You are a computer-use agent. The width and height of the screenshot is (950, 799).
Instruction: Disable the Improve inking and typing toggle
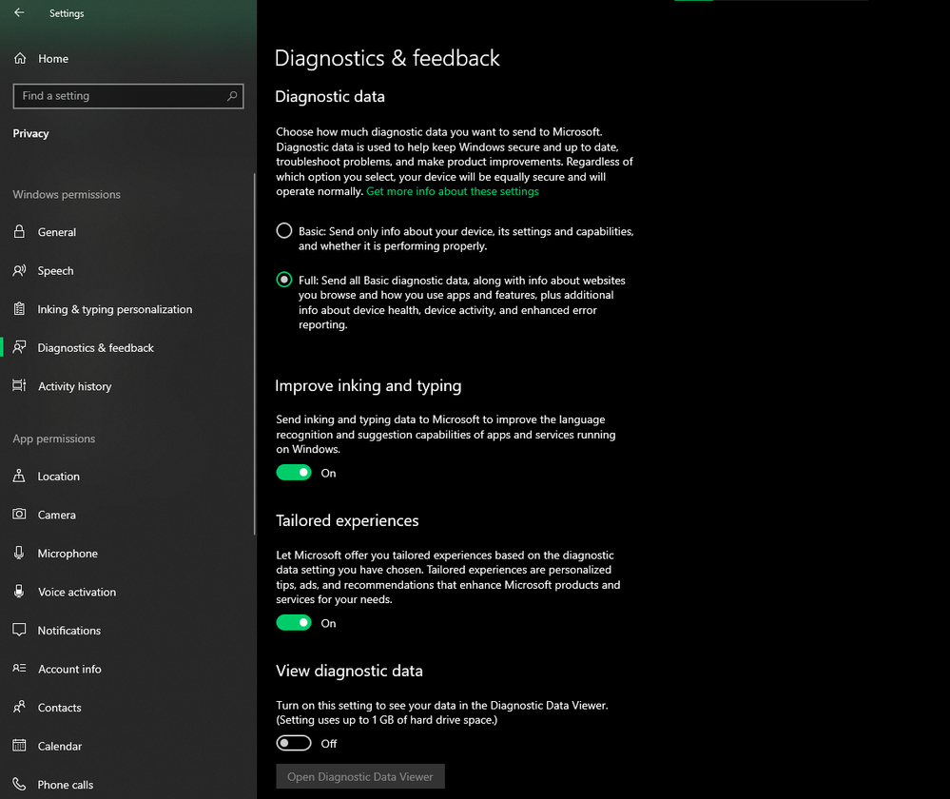click(x=294, y=472)
